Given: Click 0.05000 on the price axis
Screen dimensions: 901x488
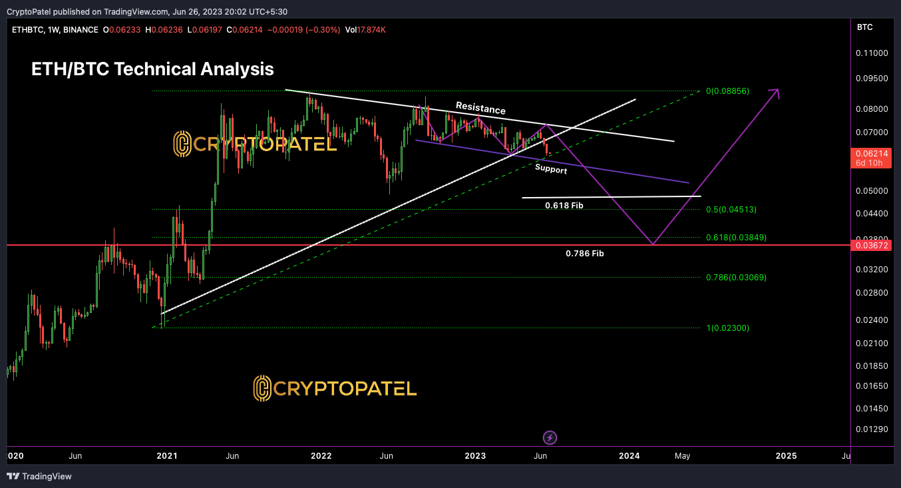Looking at the screenshot, I should click(872, 191).
